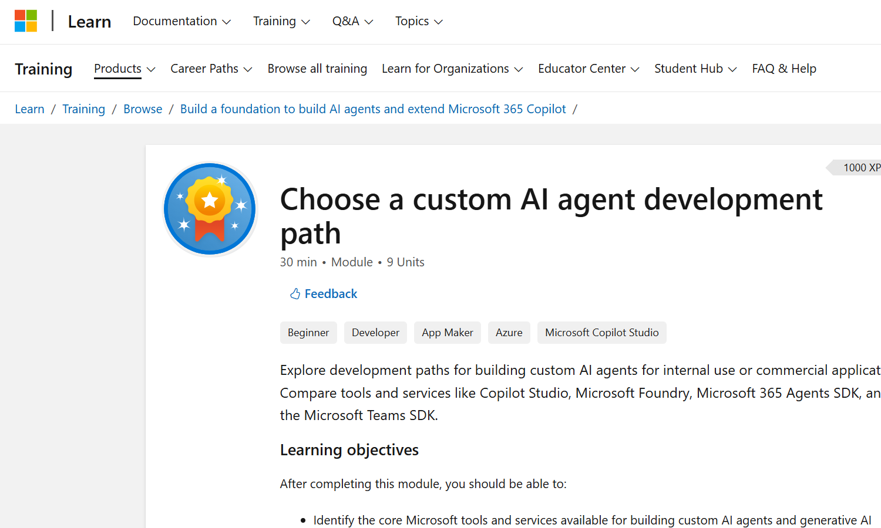Open the parent learning path breadcrumb

point(373,109)
